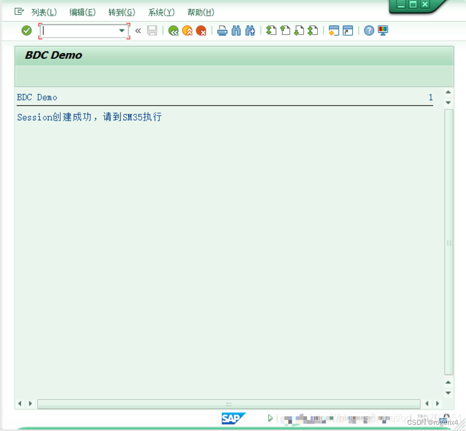This screenshot has width=466, height=431.
Task: Click the left-side scroll right arrow
Action: point(30,404)
